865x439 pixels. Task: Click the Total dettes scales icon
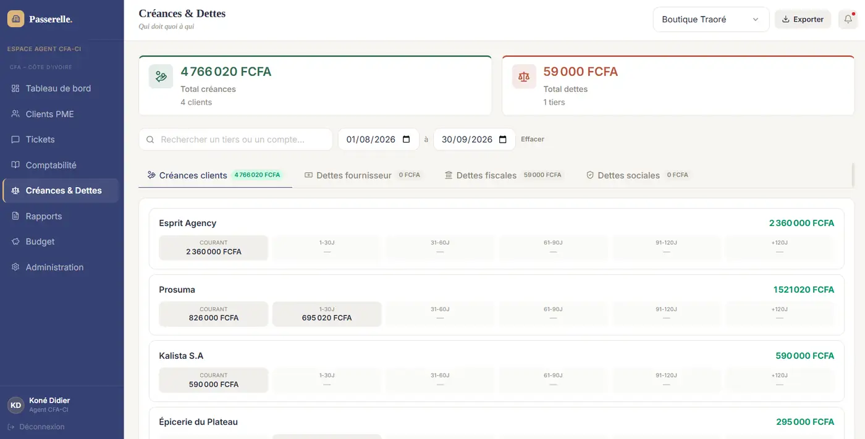coord(524,77)
